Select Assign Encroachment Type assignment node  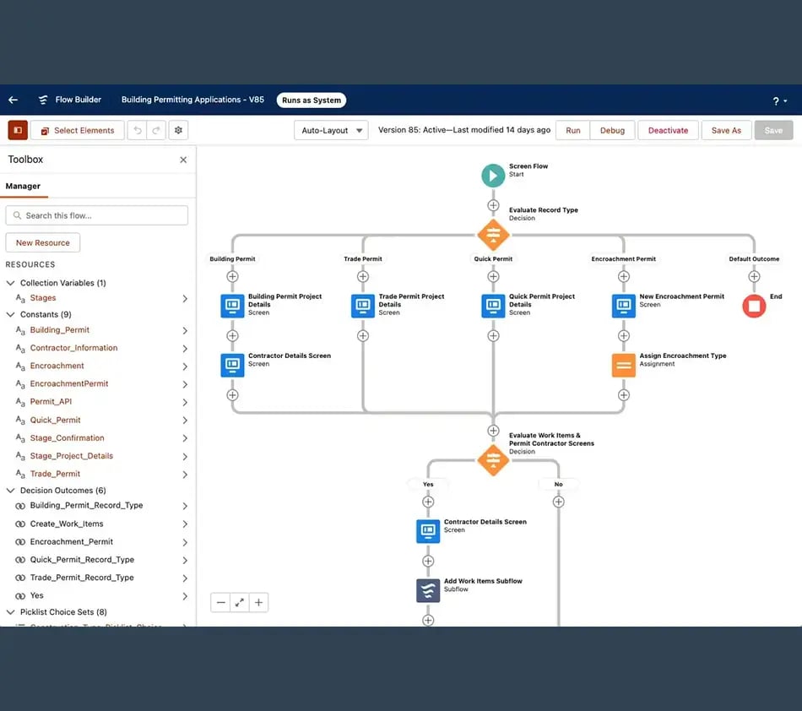624,366
